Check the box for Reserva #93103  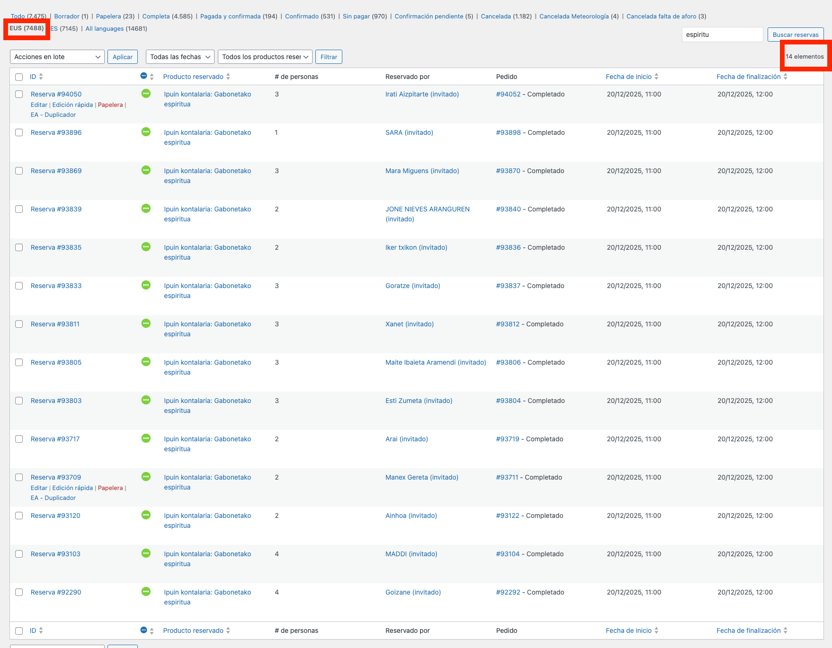[19, 554]
